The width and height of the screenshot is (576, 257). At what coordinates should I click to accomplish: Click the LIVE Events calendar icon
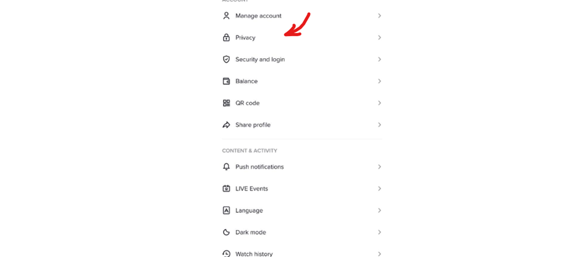(x=226, y=188)
